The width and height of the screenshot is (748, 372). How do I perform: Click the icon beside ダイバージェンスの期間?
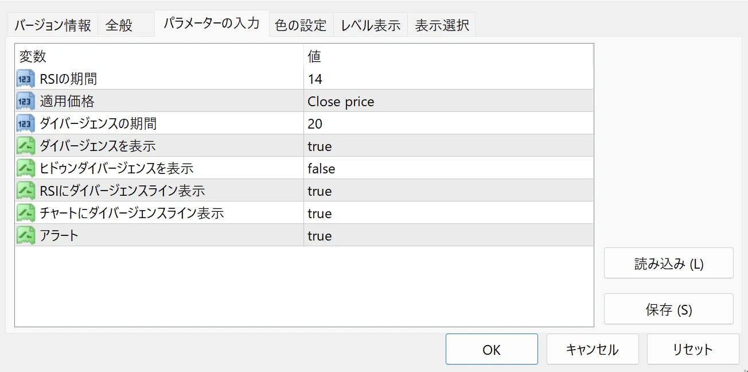(x=26, y=123)
